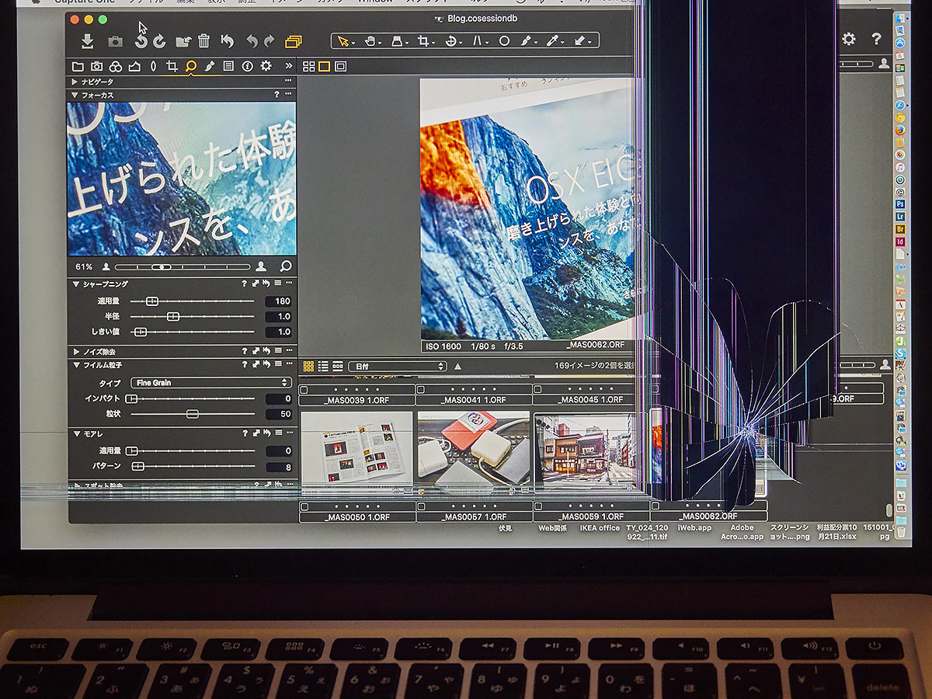Tick the checkbox for _MAS0045 1.ORF
Screen dimensions: 932x699
point(537,389)
